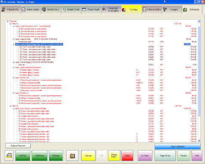The height and width of the screenshot is (164, 205).
Task: Open Page Set Up
Action: click(165, 156)
